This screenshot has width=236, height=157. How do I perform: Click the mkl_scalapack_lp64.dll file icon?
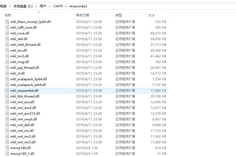pos(7,85)
